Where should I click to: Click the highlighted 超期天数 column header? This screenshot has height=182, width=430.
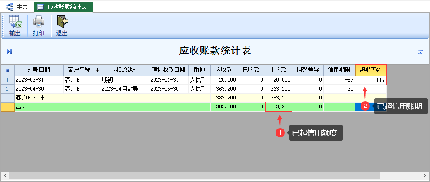(x=371, y=70)
